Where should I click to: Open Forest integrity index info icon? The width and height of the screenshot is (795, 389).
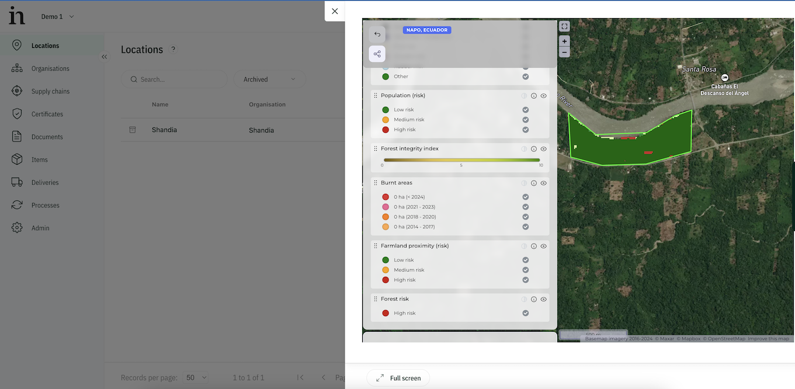point(534,149)
